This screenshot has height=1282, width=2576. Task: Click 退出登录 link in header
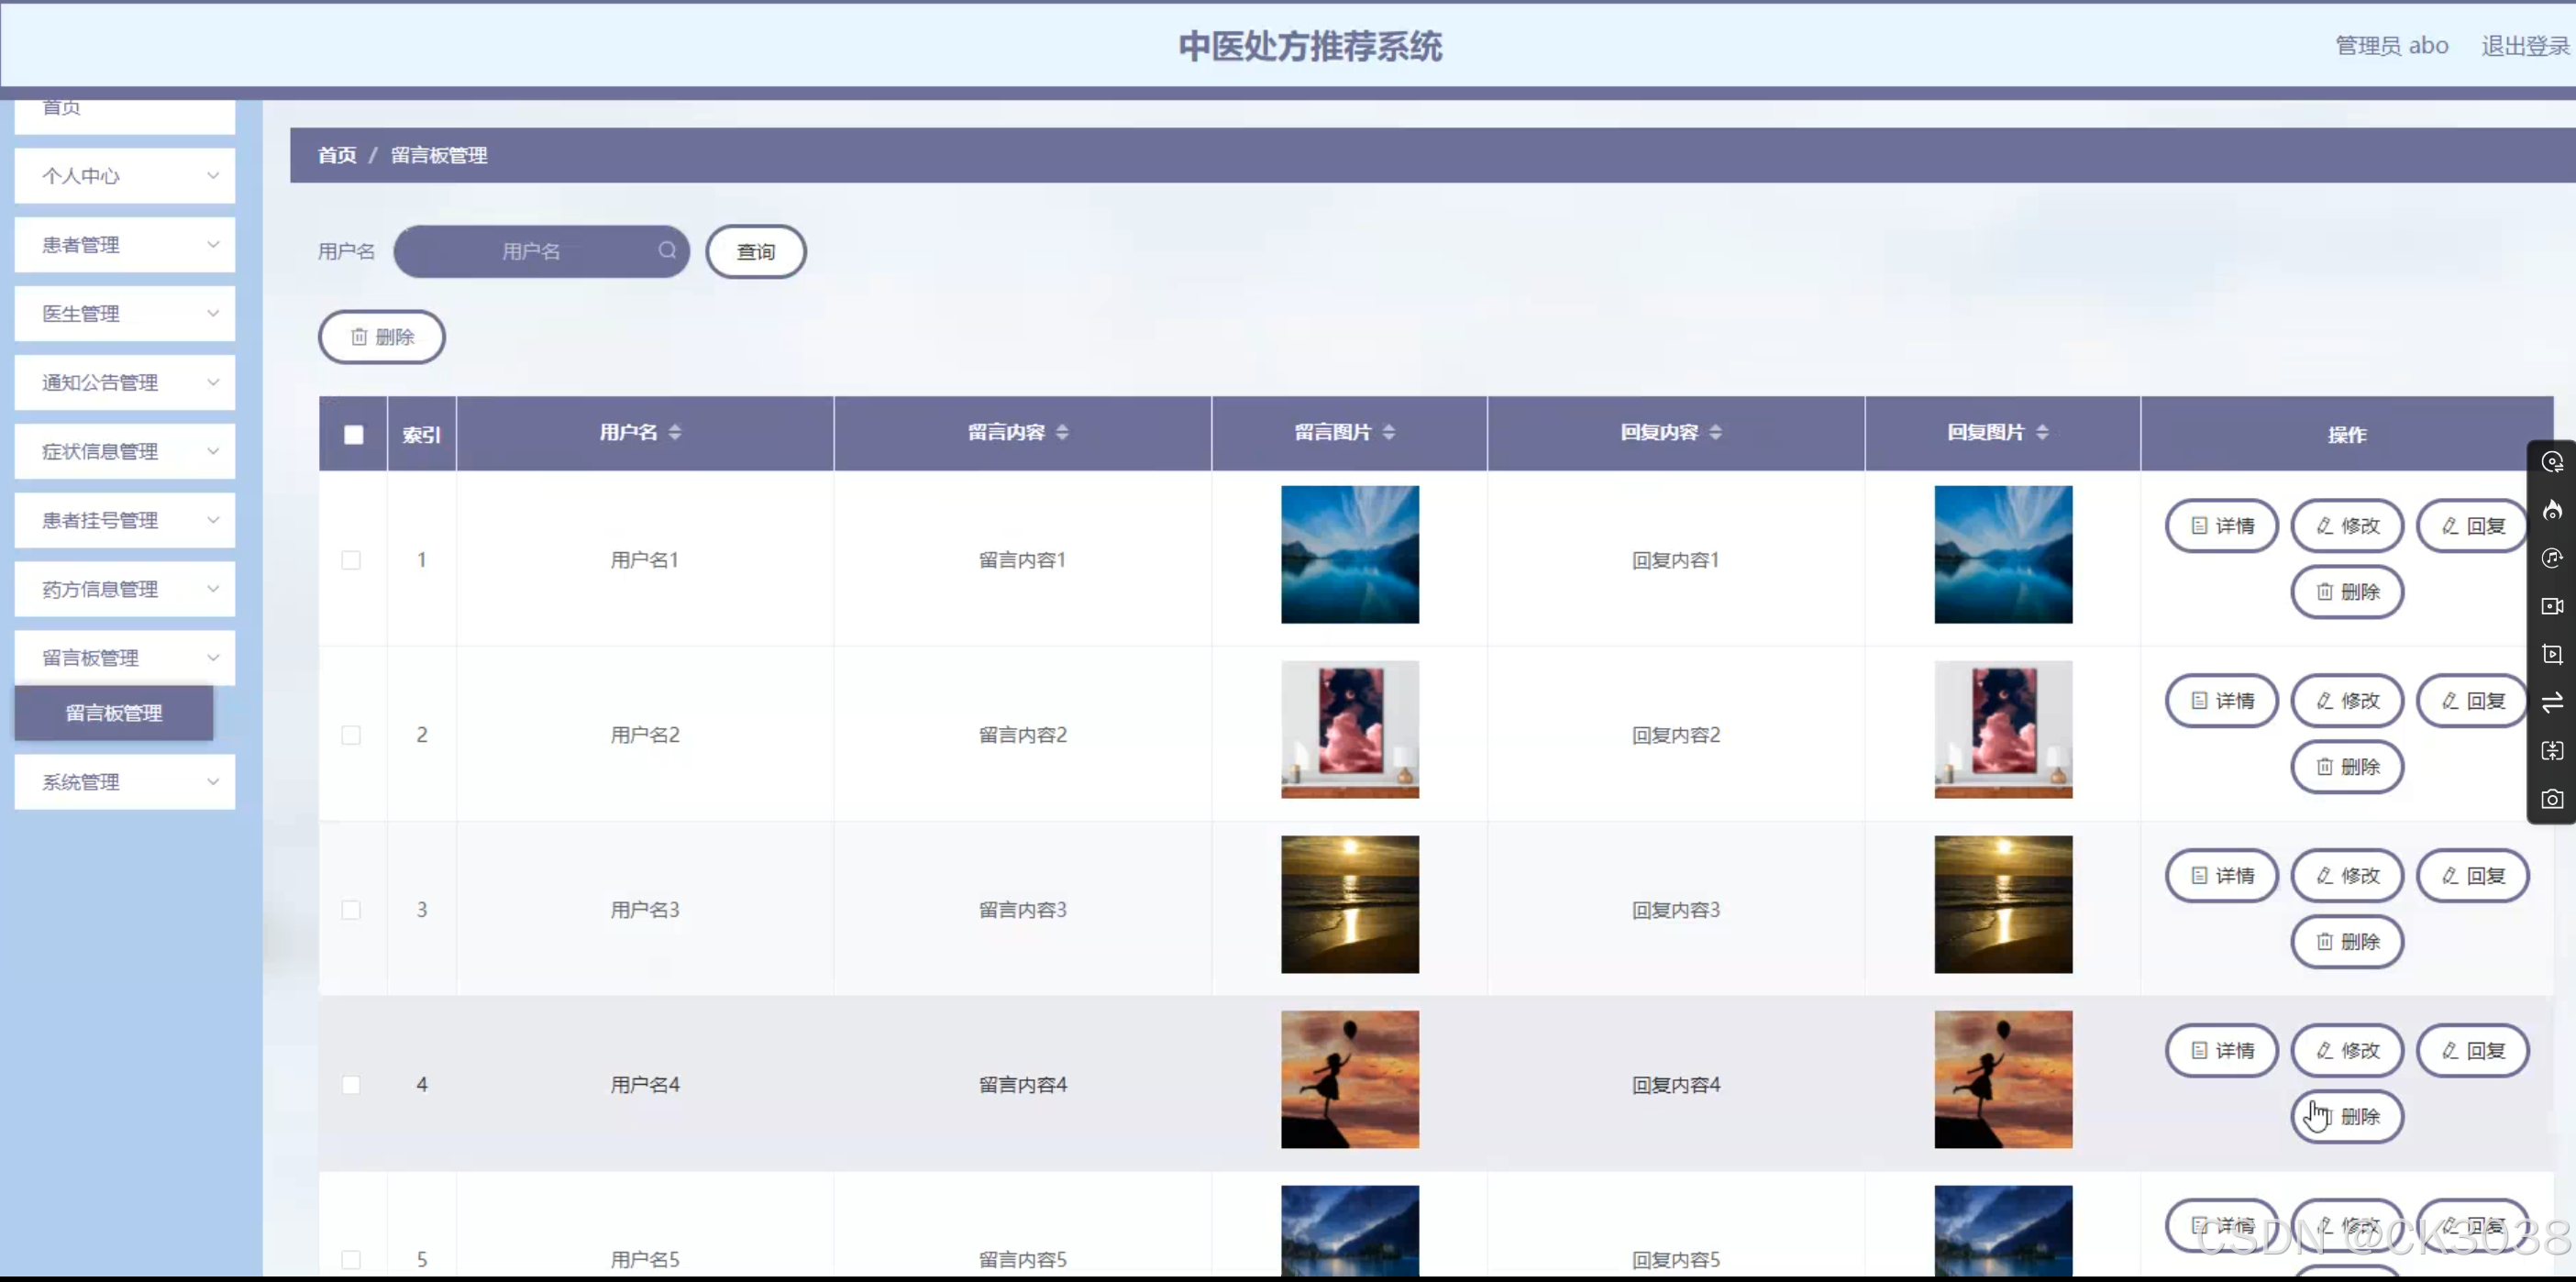[x=2524, y=46]
